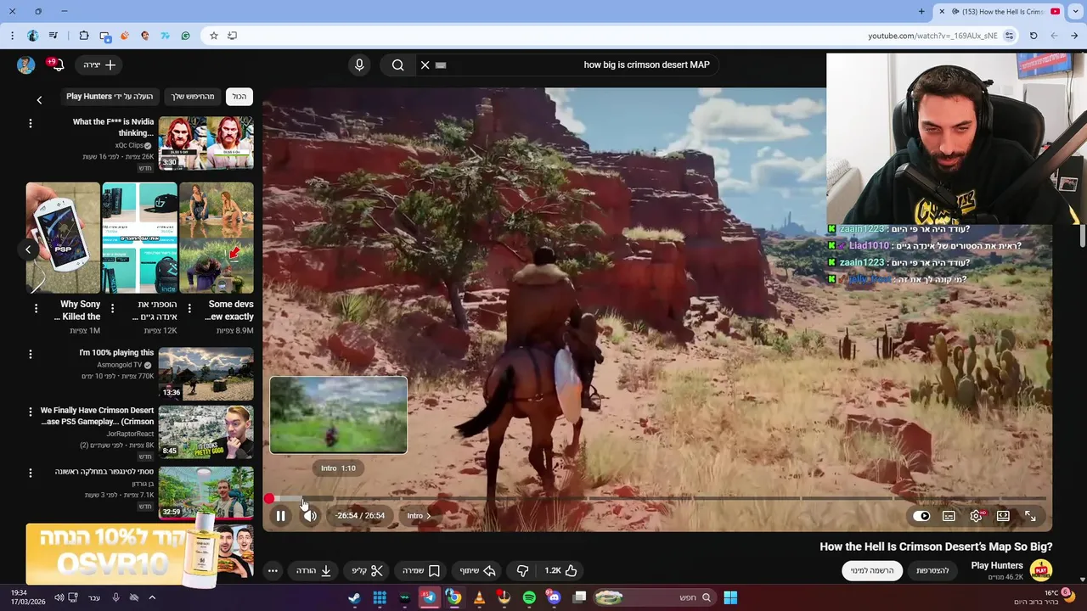Click the Grammarly extension icon

coord(186,36)
